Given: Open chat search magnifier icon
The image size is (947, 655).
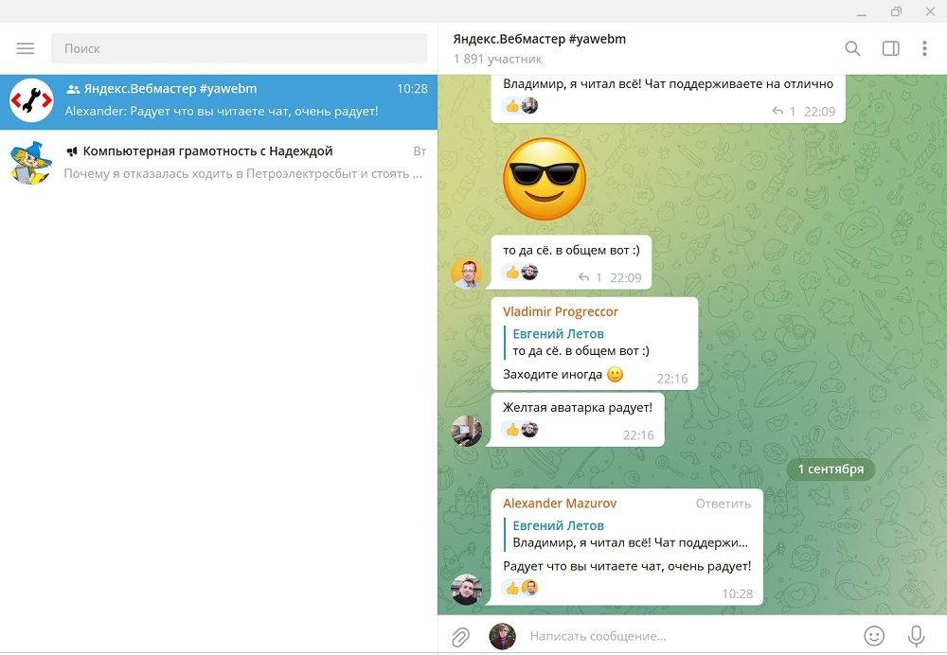Looking at the screenshot, I should [852, 48].
